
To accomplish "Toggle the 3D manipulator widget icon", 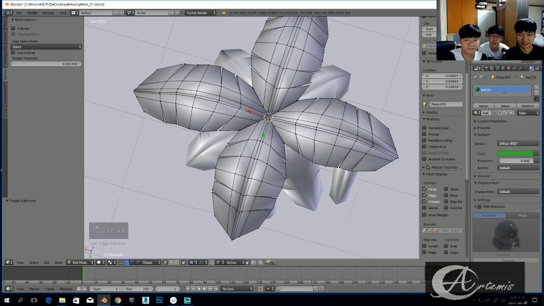I will pos(121,263).
